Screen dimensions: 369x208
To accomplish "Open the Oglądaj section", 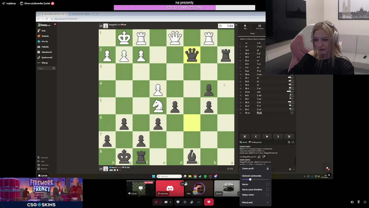I will coord(43,47).
